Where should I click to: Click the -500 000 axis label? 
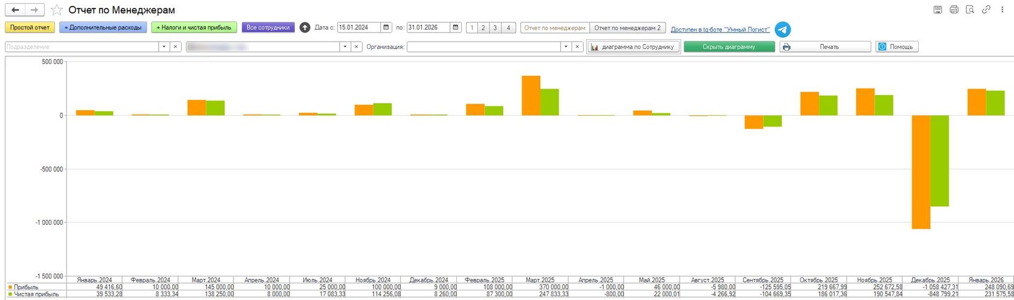tap(51, 169)
